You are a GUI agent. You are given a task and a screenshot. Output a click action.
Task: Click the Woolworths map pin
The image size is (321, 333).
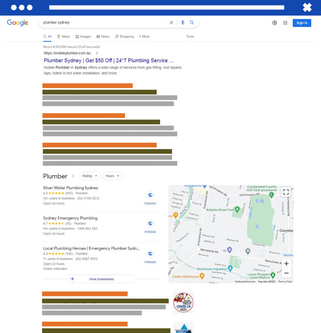pyautogui.click(x=205, y=187)
